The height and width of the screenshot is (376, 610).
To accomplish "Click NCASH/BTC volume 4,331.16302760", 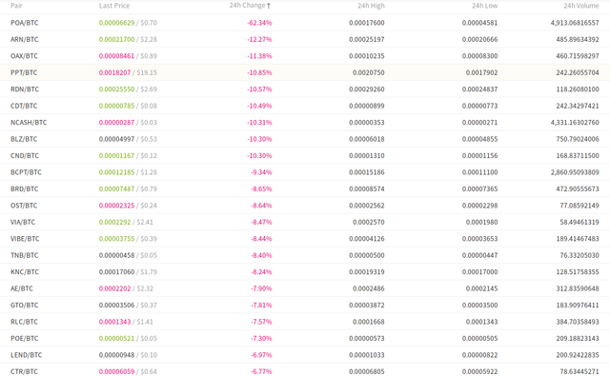I will coord(575,123).
